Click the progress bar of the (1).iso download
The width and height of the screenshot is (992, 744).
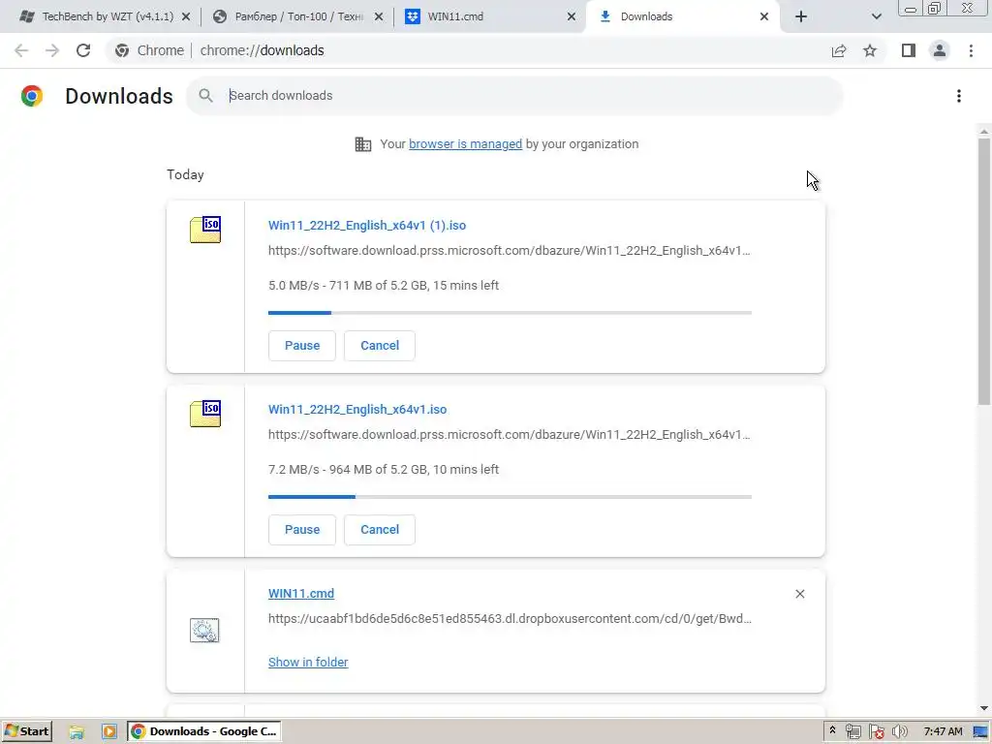tap(510, 313)
